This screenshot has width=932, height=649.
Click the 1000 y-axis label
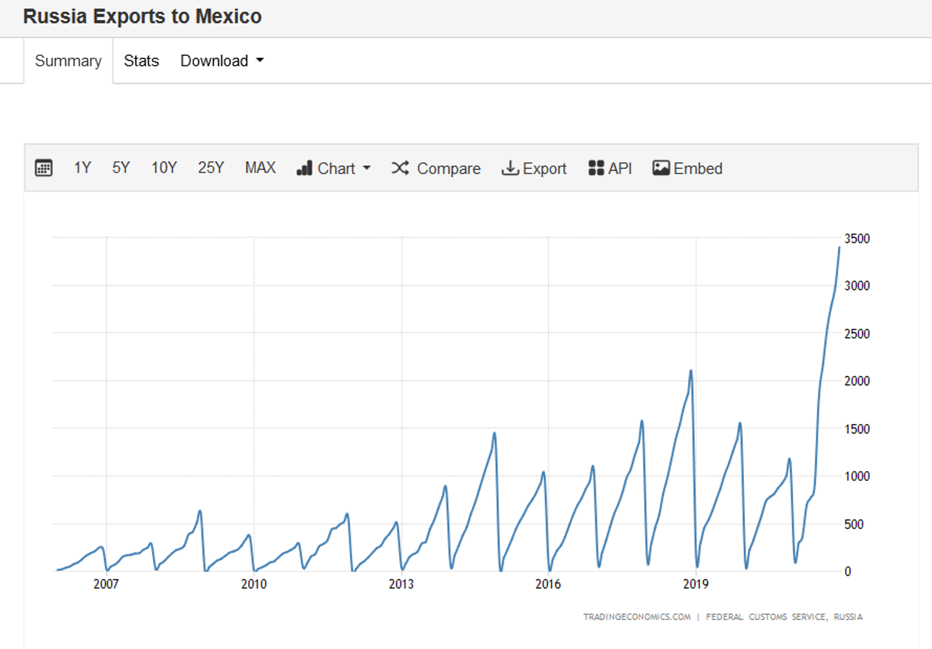coord(857,476)
